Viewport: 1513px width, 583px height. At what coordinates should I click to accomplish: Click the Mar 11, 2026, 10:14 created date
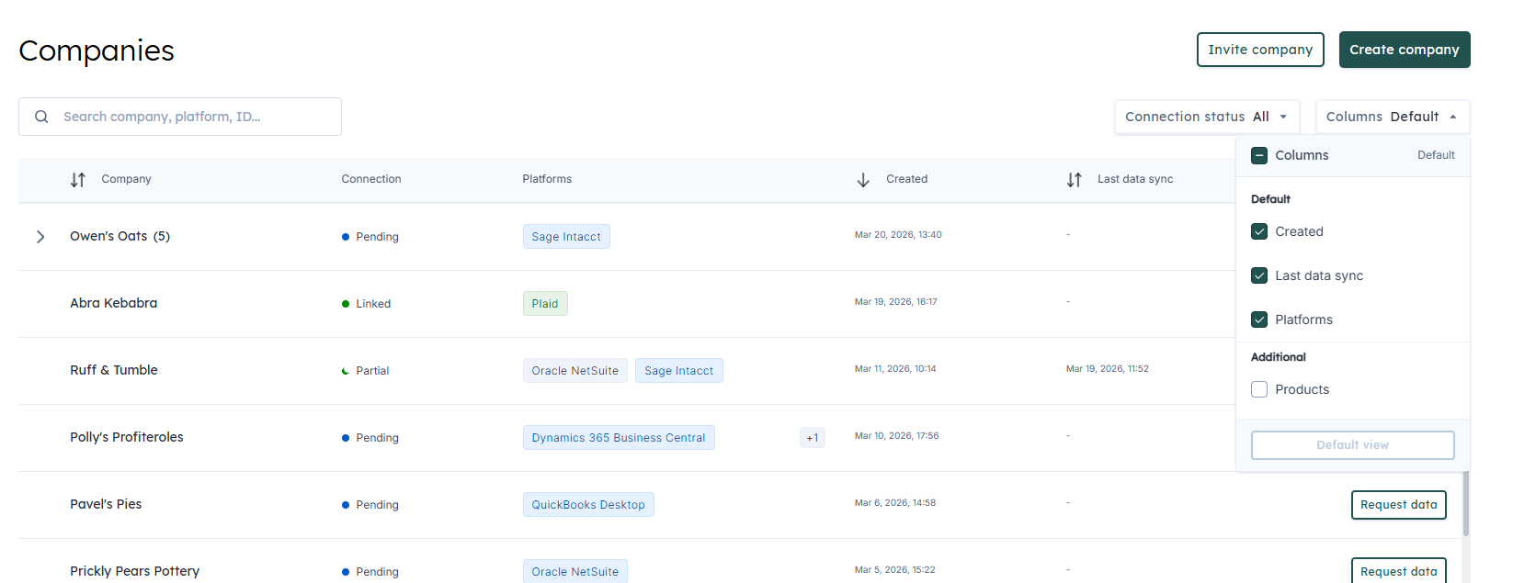click(895, 369)
